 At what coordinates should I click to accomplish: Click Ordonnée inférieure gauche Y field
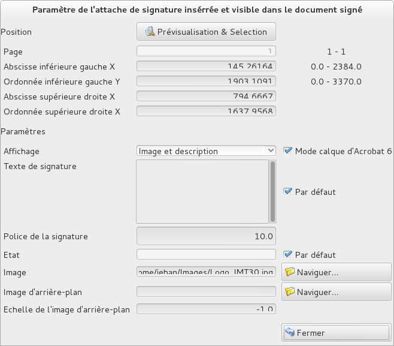(206, 81)
